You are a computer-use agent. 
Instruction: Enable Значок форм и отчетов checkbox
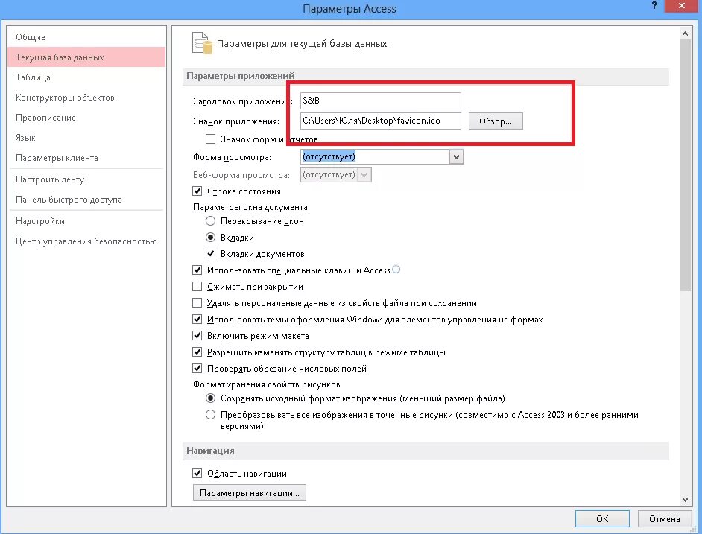pos(210,139)
